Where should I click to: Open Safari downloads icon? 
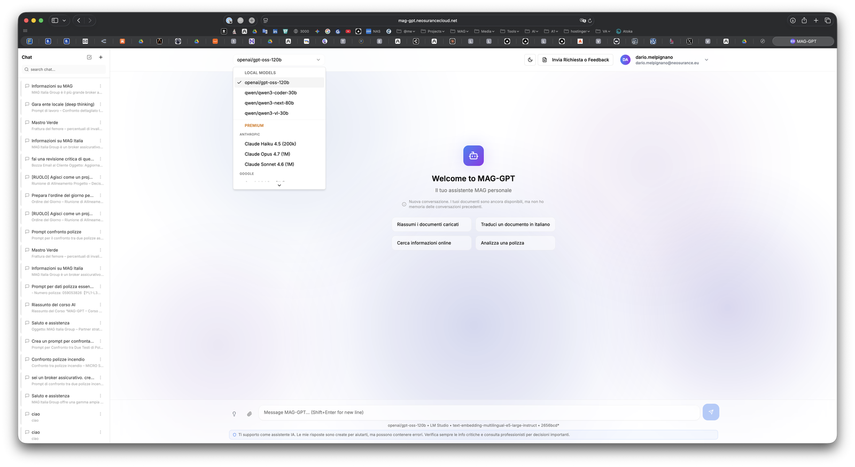[x=792, y=20]
